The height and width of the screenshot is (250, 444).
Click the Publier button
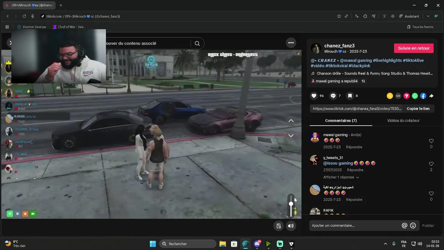(x=428, y=225)
